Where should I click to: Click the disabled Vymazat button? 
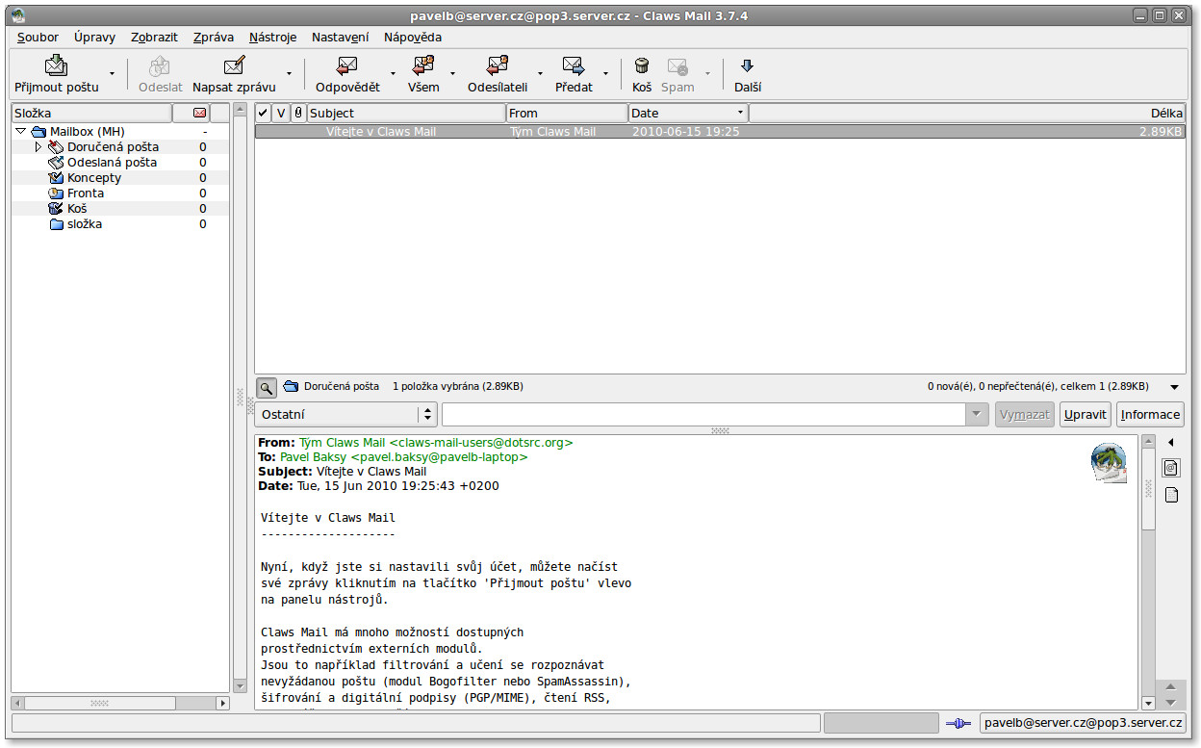pos(1025,415)
